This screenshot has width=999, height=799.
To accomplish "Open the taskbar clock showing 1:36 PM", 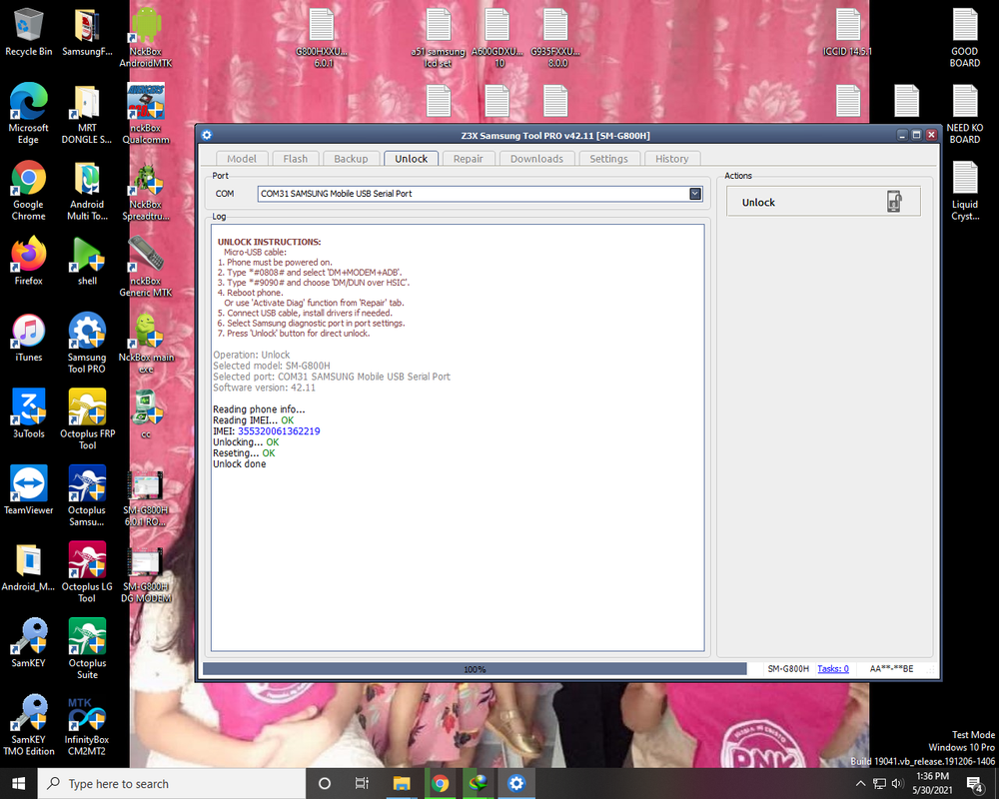I will pyautogui.click(x=932, y=783).
